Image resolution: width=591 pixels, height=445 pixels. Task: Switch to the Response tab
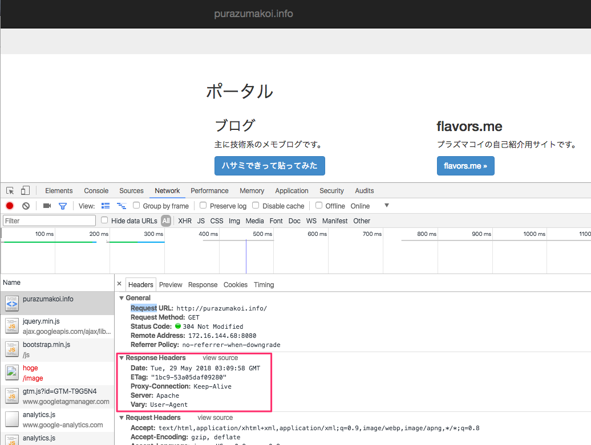(x=203, y=285)
